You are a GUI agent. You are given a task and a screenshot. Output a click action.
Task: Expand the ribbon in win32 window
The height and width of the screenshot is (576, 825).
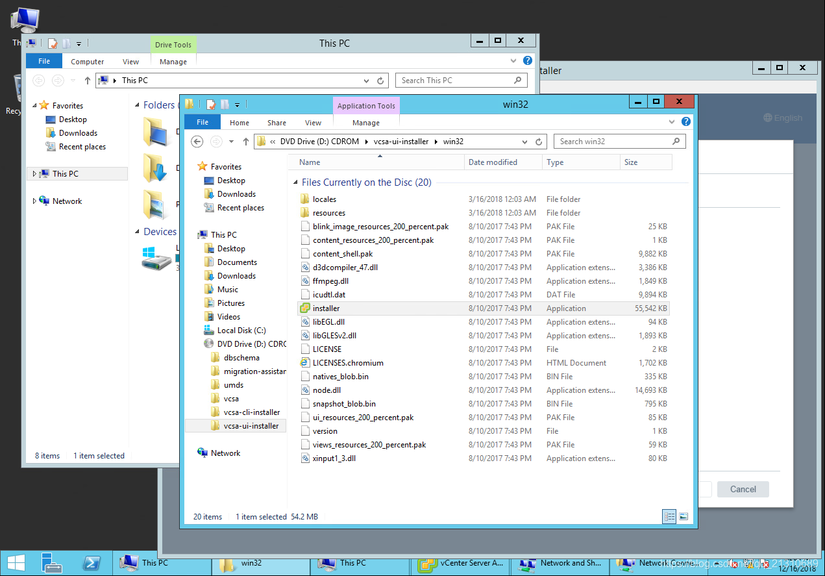672,122
